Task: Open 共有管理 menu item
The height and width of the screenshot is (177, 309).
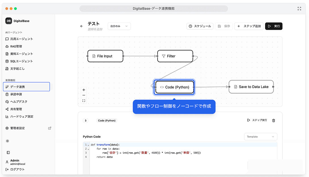Action: 14,109
